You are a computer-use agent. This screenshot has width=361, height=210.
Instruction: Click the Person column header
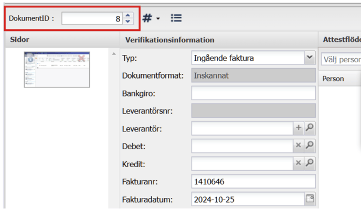[339, 79]
